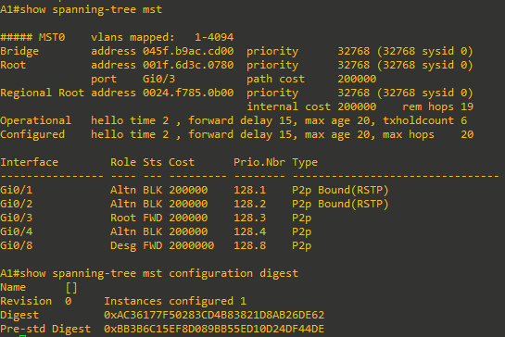Screen dimensions: 505x337
Task: Click the Gi0/8 interface row name
Action: pos(17,245)
